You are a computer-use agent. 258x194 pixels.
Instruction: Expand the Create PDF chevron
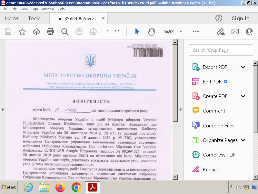coord(243,96)
